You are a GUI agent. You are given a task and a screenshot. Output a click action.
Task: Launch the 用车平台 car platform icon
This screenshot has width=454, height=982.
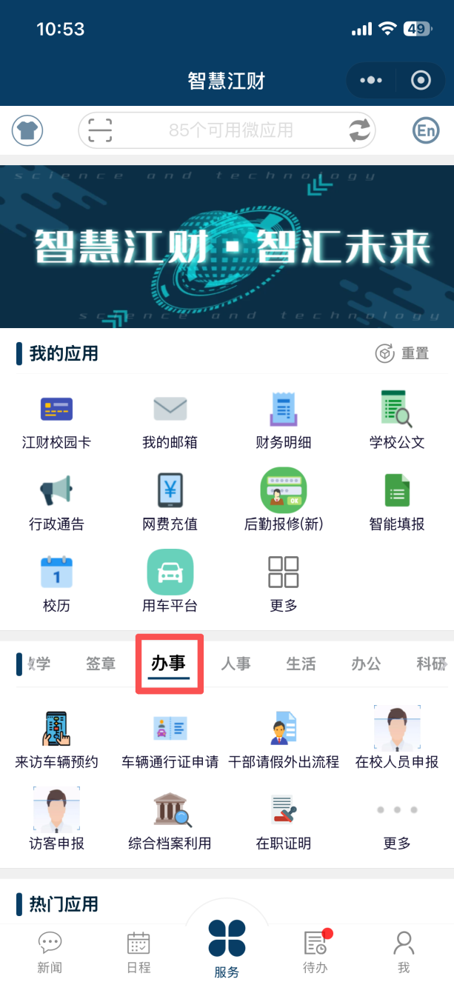click(170, 572)
